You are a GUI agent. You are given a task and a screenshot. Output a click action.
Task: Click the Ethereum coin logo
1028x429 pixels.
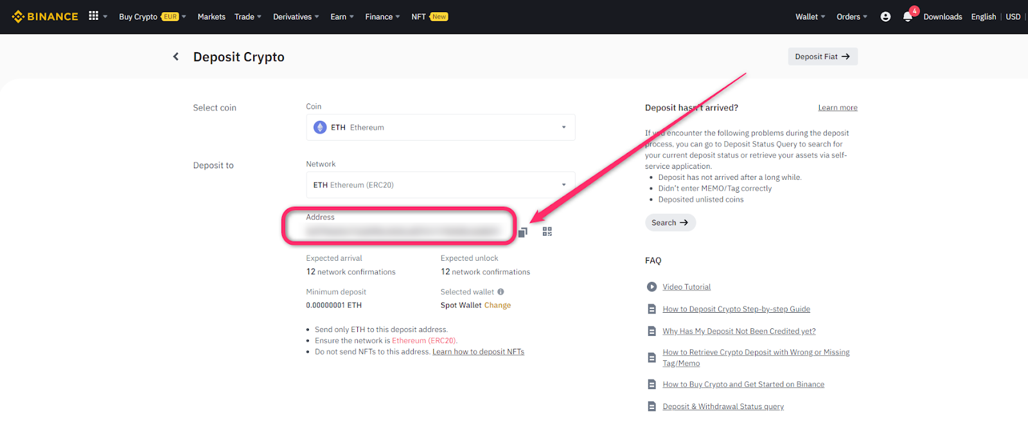pyautogui.click(x=320, y=127)
